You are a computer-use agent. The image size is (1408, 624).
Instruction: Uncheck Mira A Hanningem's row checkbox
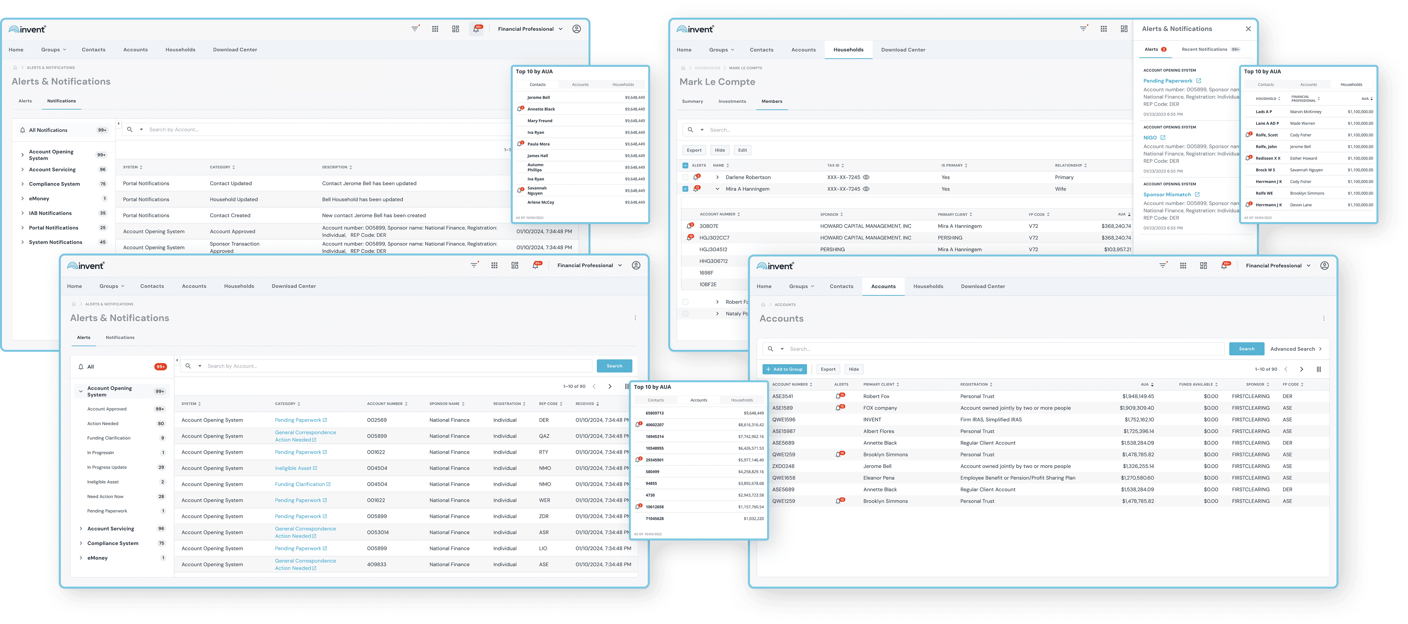(x=685, y=189)
